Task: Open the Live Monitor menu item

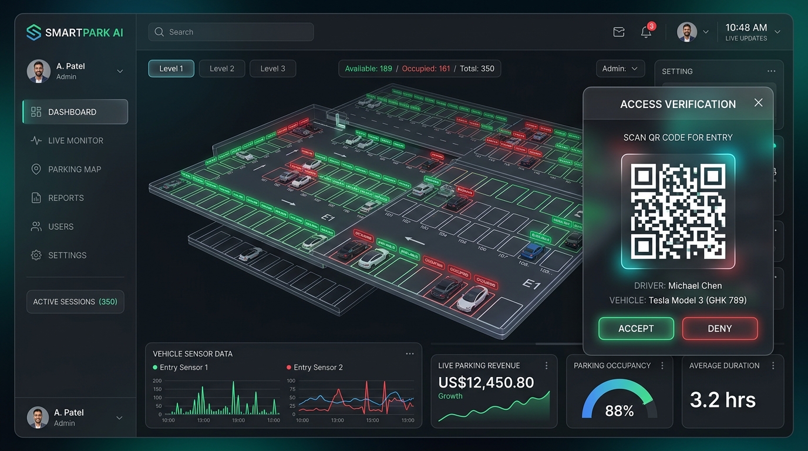Action: 75,140
